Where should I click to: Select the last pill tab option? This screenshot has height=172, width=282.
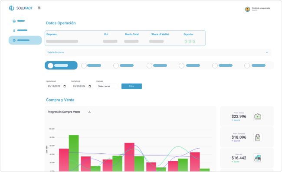tap(255, 65)
